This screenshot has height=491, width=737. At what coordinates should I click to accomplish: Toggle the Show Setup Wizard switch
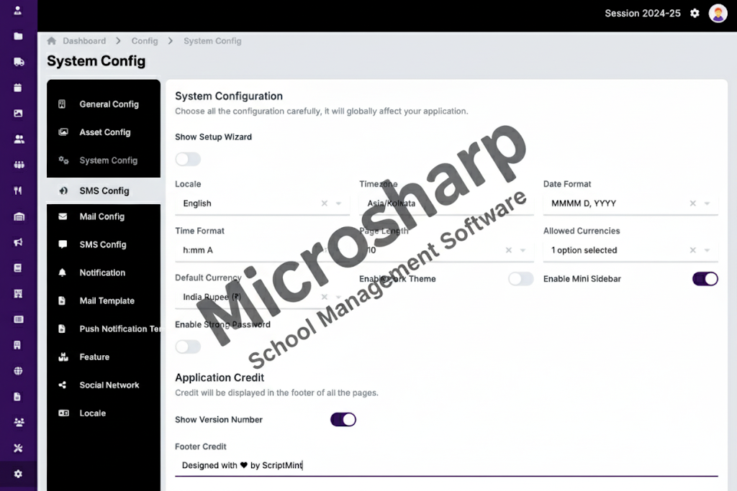pyautogui.click(x=188, y=159)
